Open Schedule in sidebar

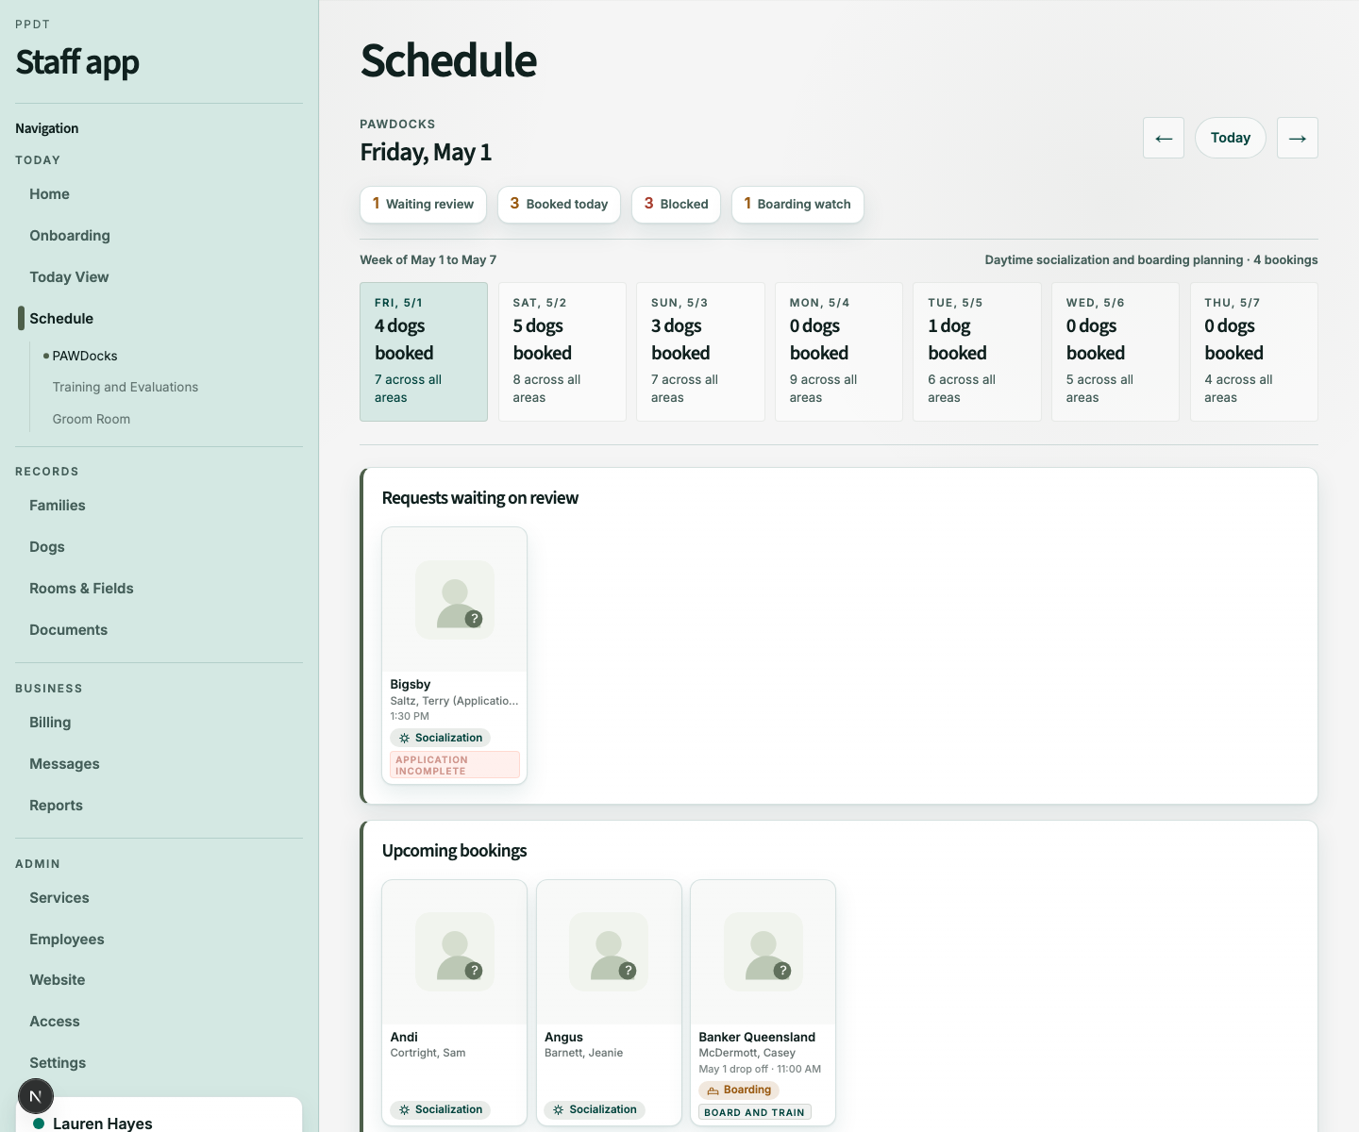(61, 319)
